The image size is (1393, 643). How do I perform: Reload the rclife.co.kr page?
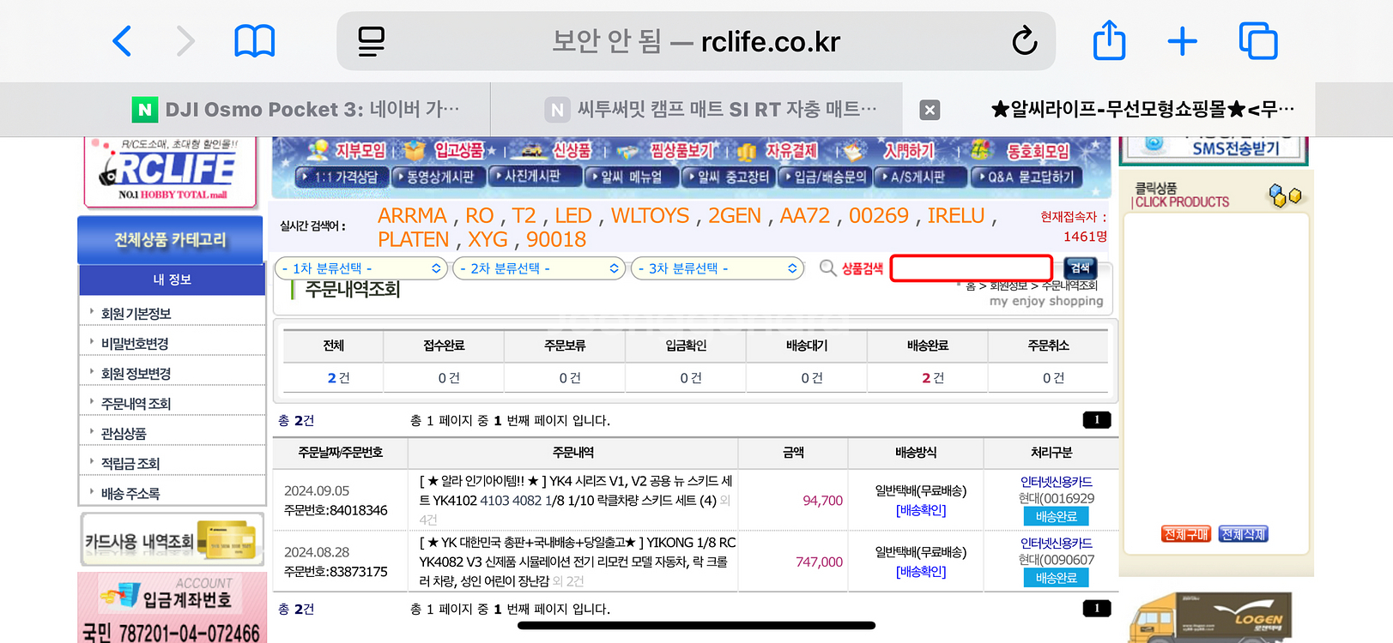(1024, 40)
